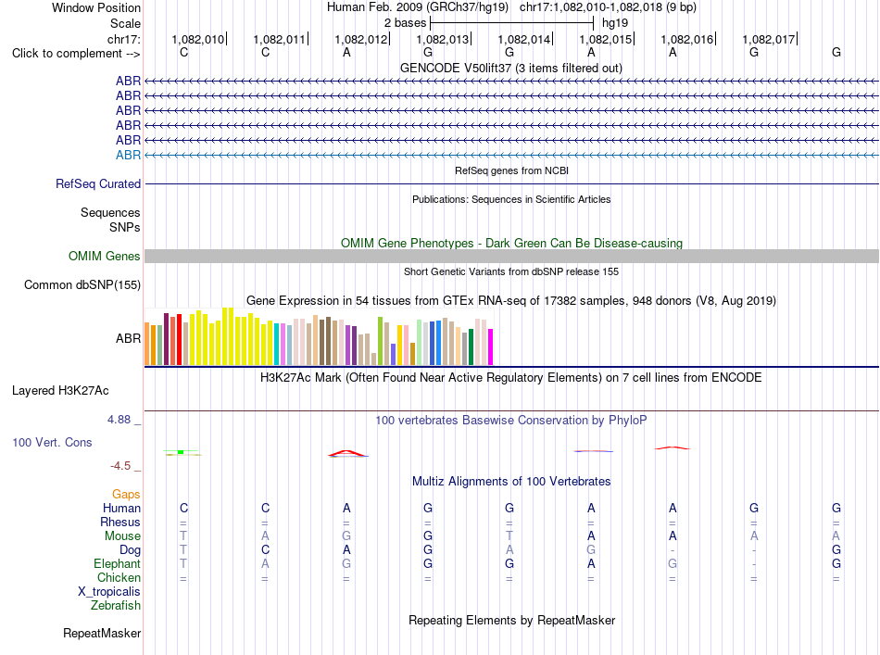Click the X_tropicalis row label
880x655 pixels.
(x=109, y=592)
